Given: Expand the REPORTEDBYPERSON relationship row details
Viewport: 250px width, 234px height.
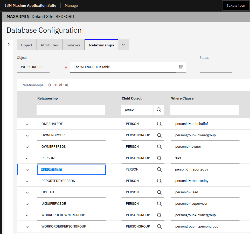Looking at the screenshot, I should 27,181.
